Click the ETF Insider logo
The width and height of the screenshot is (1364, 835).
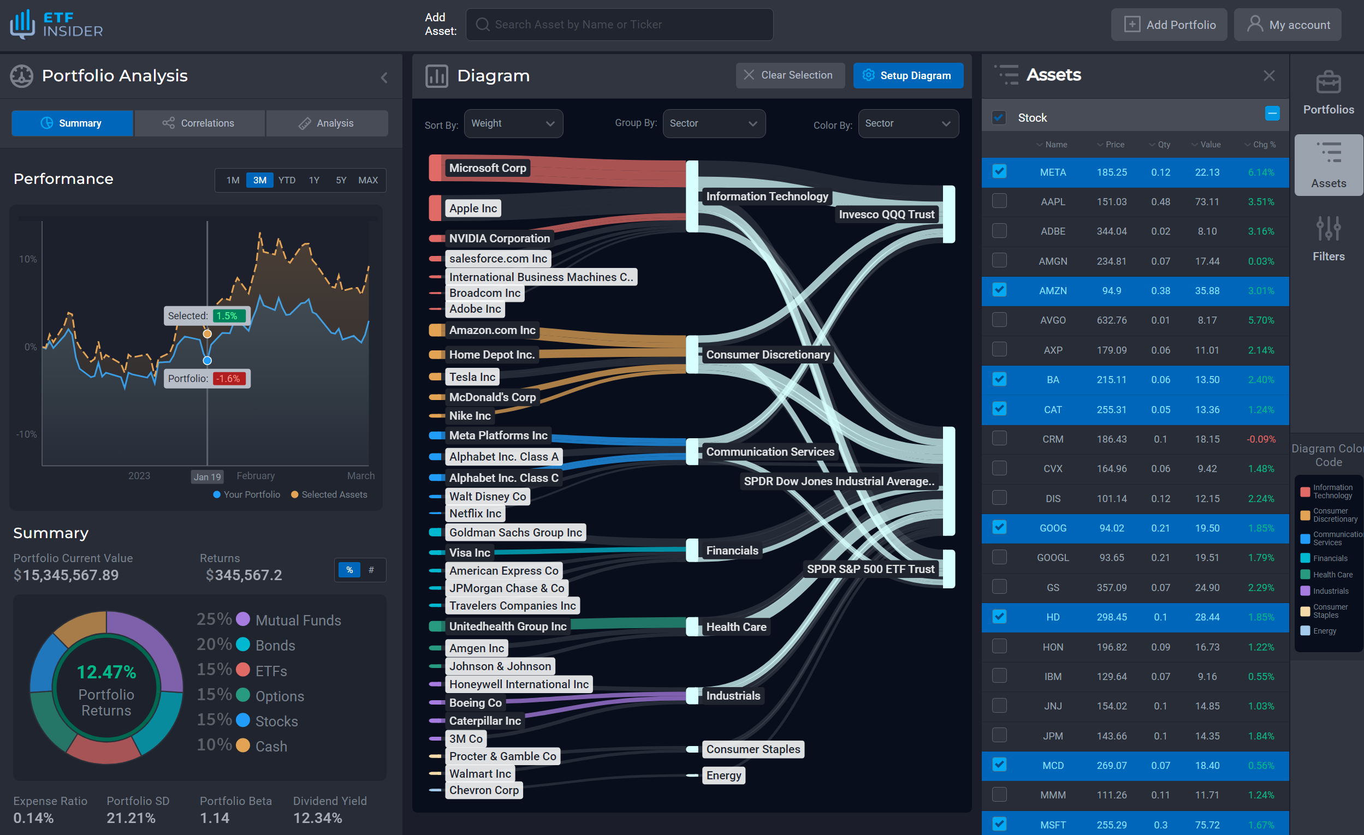56,25
